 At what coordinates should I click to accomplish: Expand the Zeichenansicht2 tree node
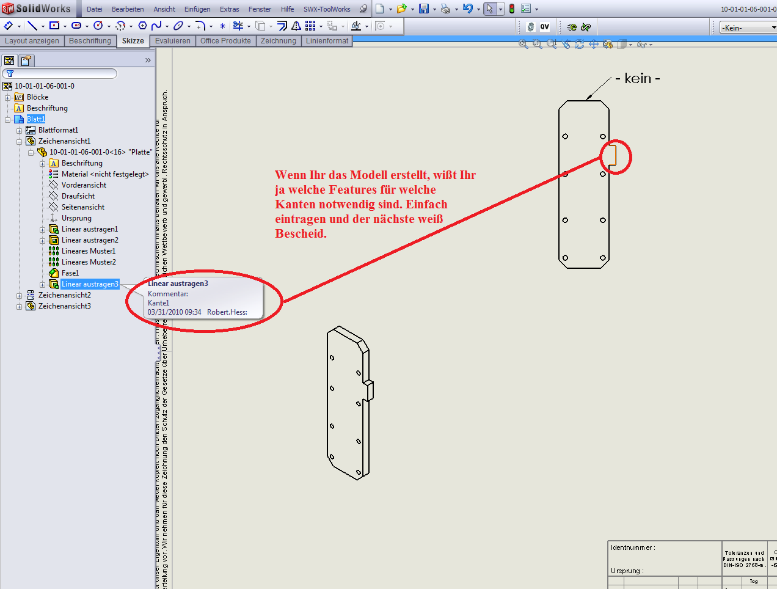19,296
